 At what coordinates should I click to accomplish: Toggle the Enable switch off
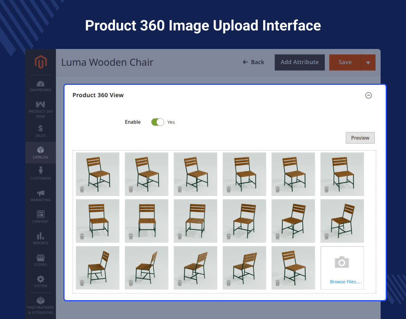[x=157, y=122]
